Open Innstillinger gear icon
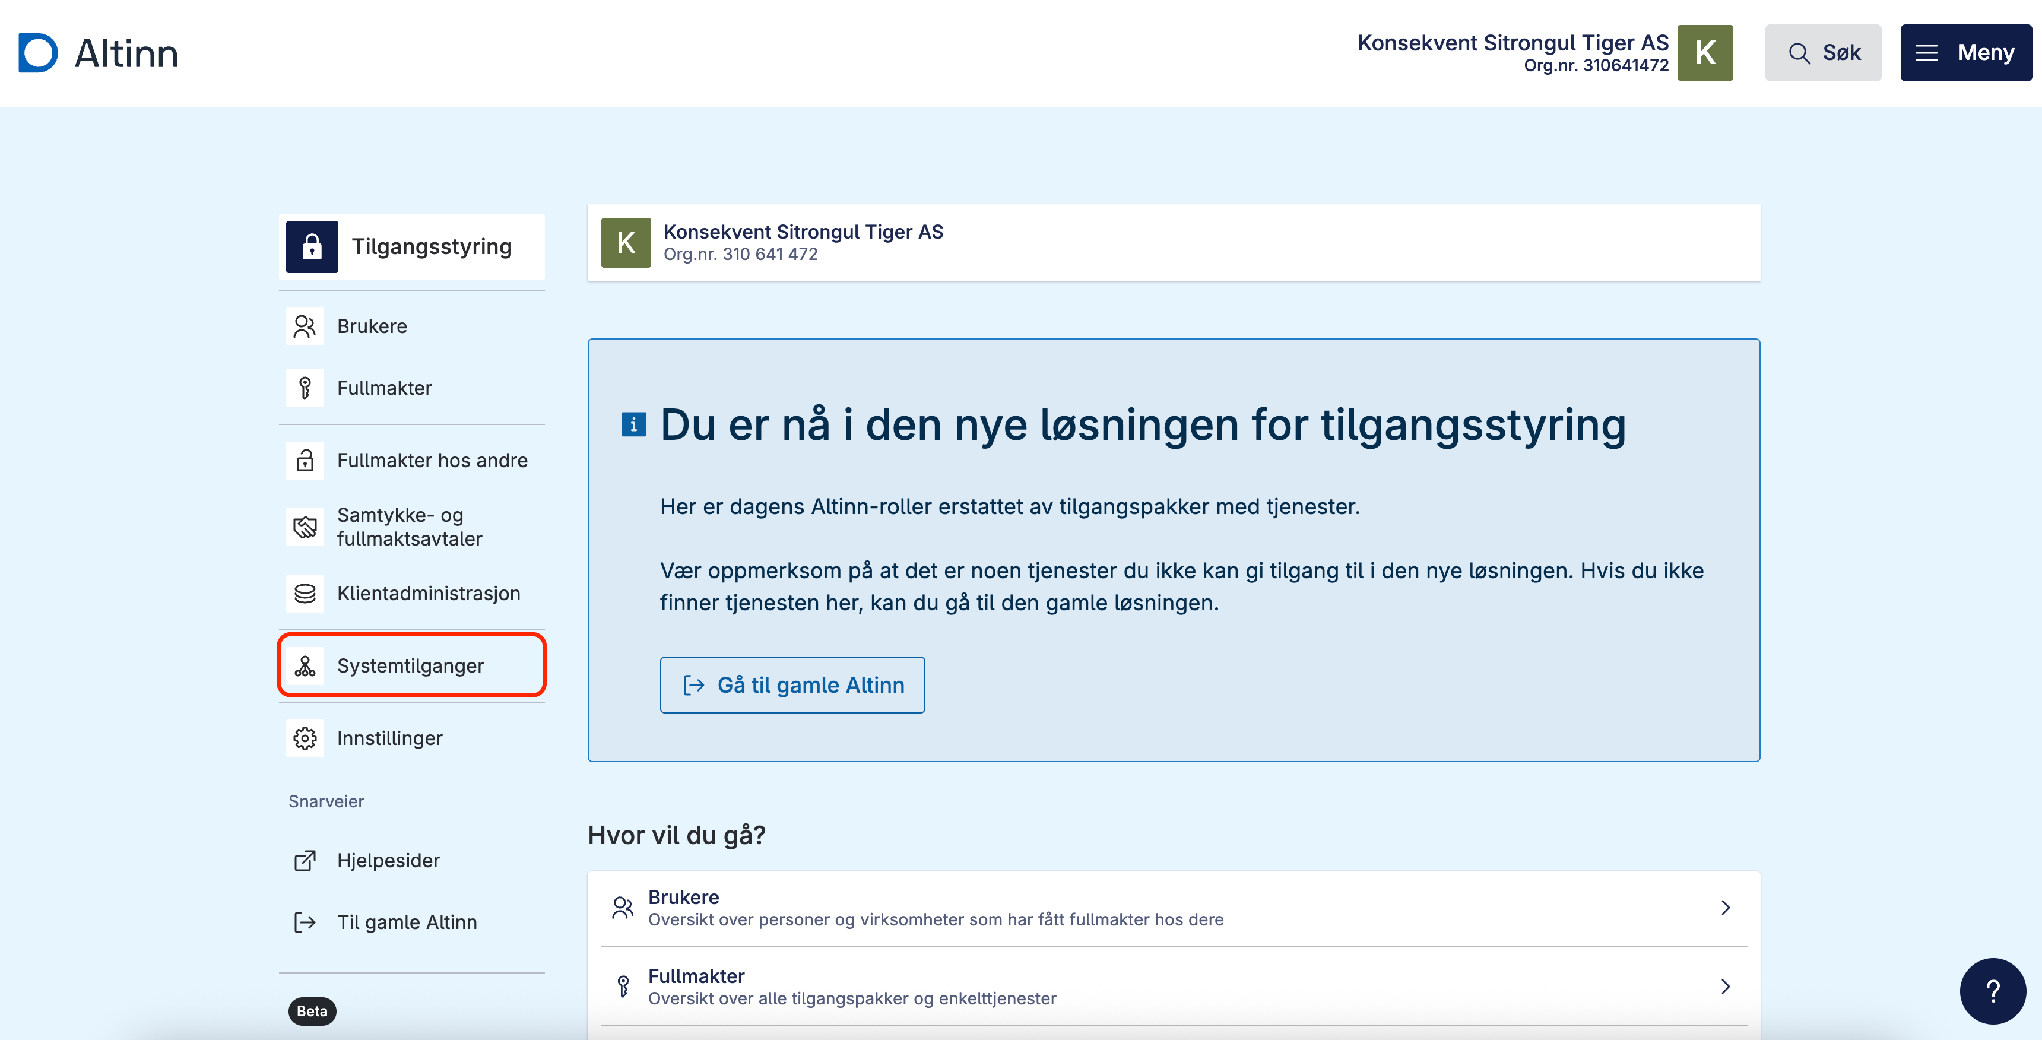 pyautogui.click(x=305, y=738)
